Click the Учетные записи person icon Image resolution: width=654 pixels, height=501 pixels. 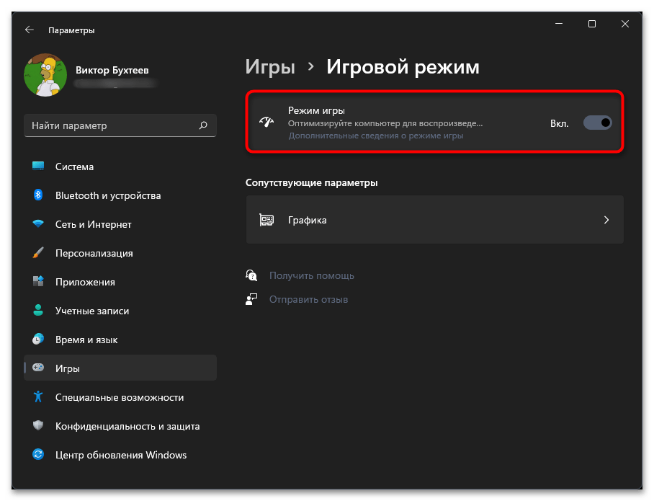tap(38, 310)
